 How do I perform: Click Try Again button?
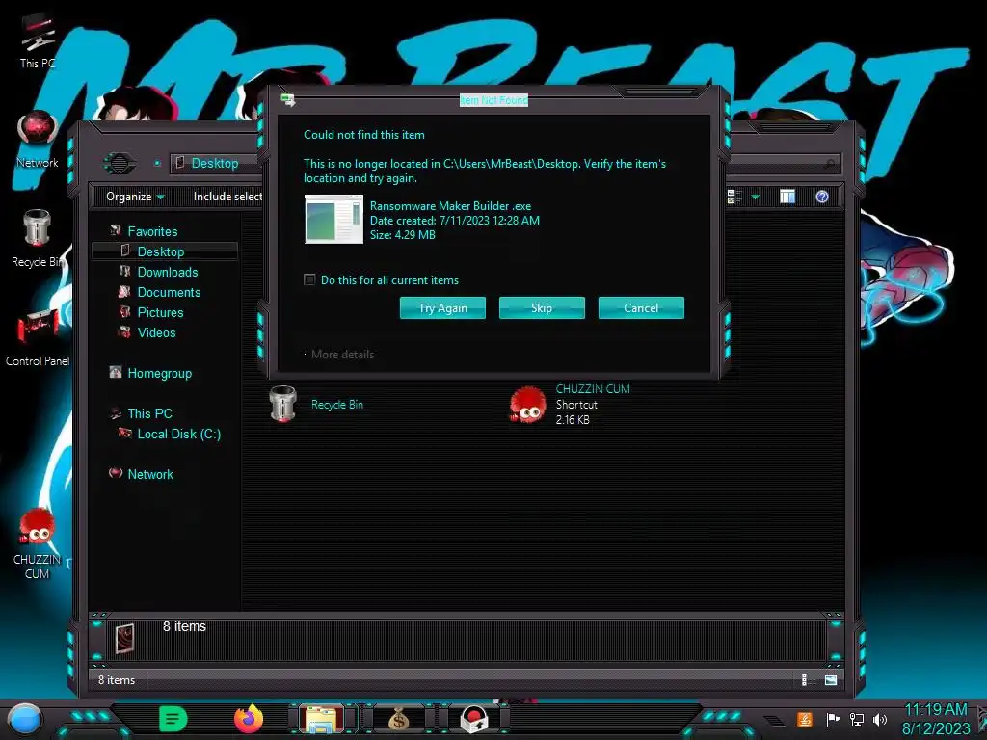442,307
